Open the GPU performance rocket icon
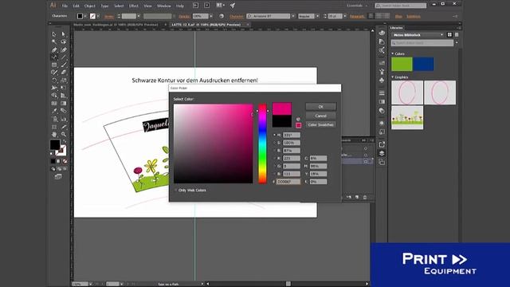 tap(232, 6)
